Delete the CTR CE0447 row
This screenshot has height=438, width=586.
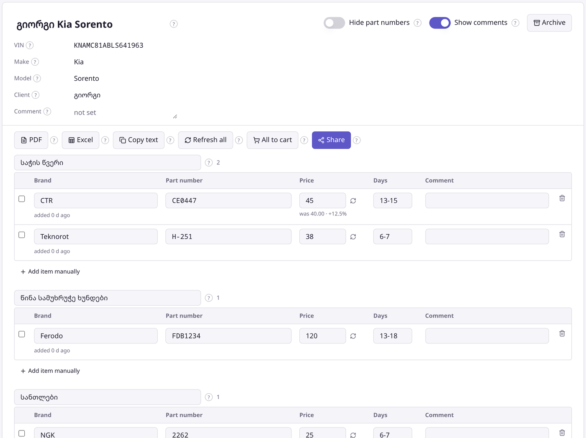coord(562,198)
